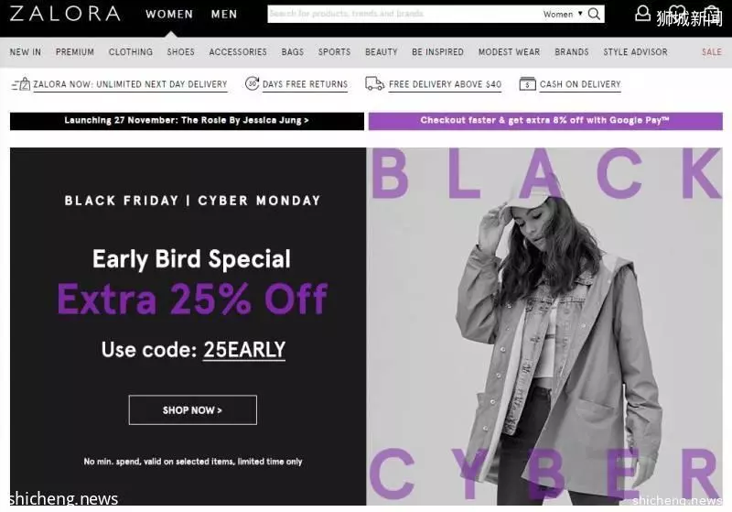This screenshot has height=512, width=732.
Task: Click the Google Pay checkout banner
Action: coord(545,121)
